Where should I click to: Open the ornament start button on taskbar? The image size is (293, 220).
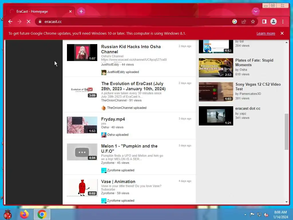tap(8, 214)
